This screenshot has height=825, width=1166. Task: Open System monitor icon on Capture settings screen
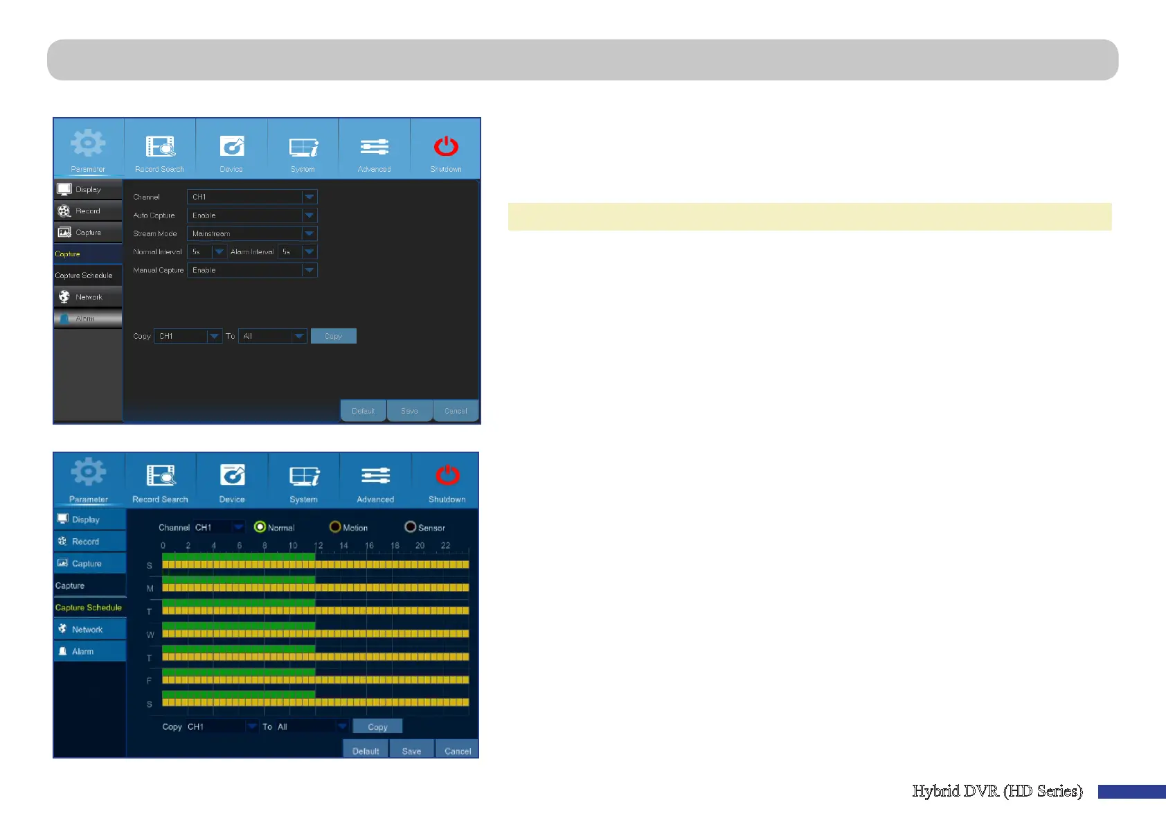303,147
